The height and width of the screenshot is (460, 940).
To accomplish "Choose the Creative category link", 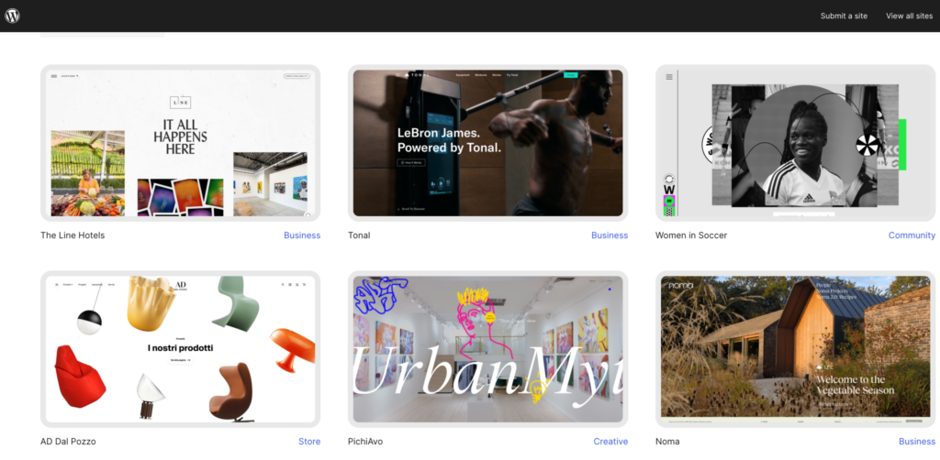I will 610,442.
